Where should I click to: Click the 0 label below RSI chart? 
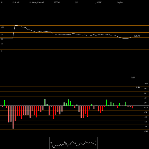1,51
